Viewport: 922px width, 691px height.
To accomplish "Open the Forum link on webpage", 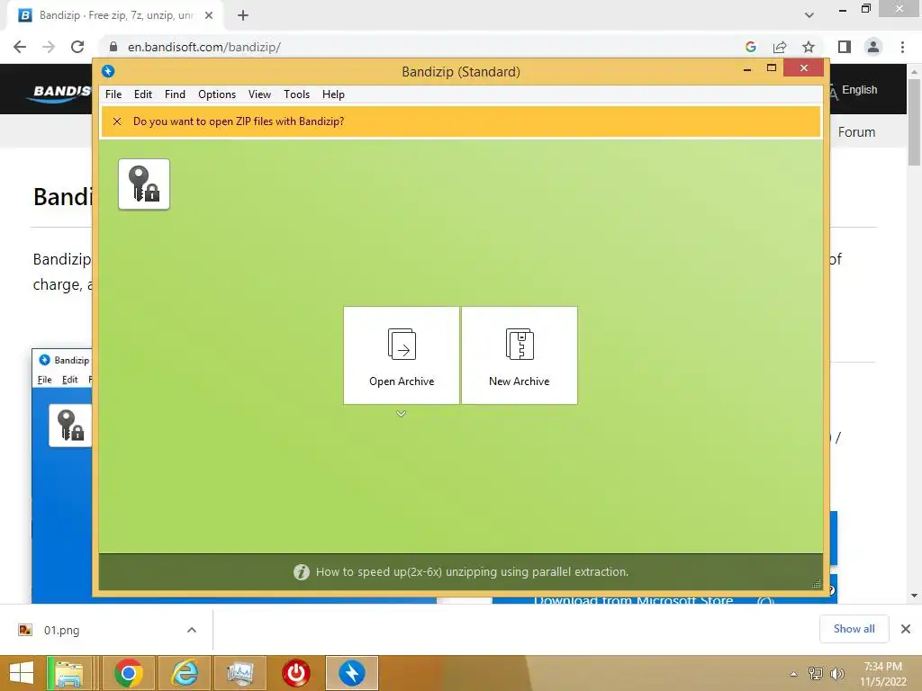I will (857, 132).
